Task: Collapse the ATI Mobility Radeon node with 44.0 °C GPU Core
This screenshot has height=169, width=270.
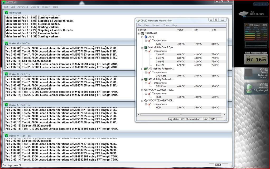Action: pos(142,79)
